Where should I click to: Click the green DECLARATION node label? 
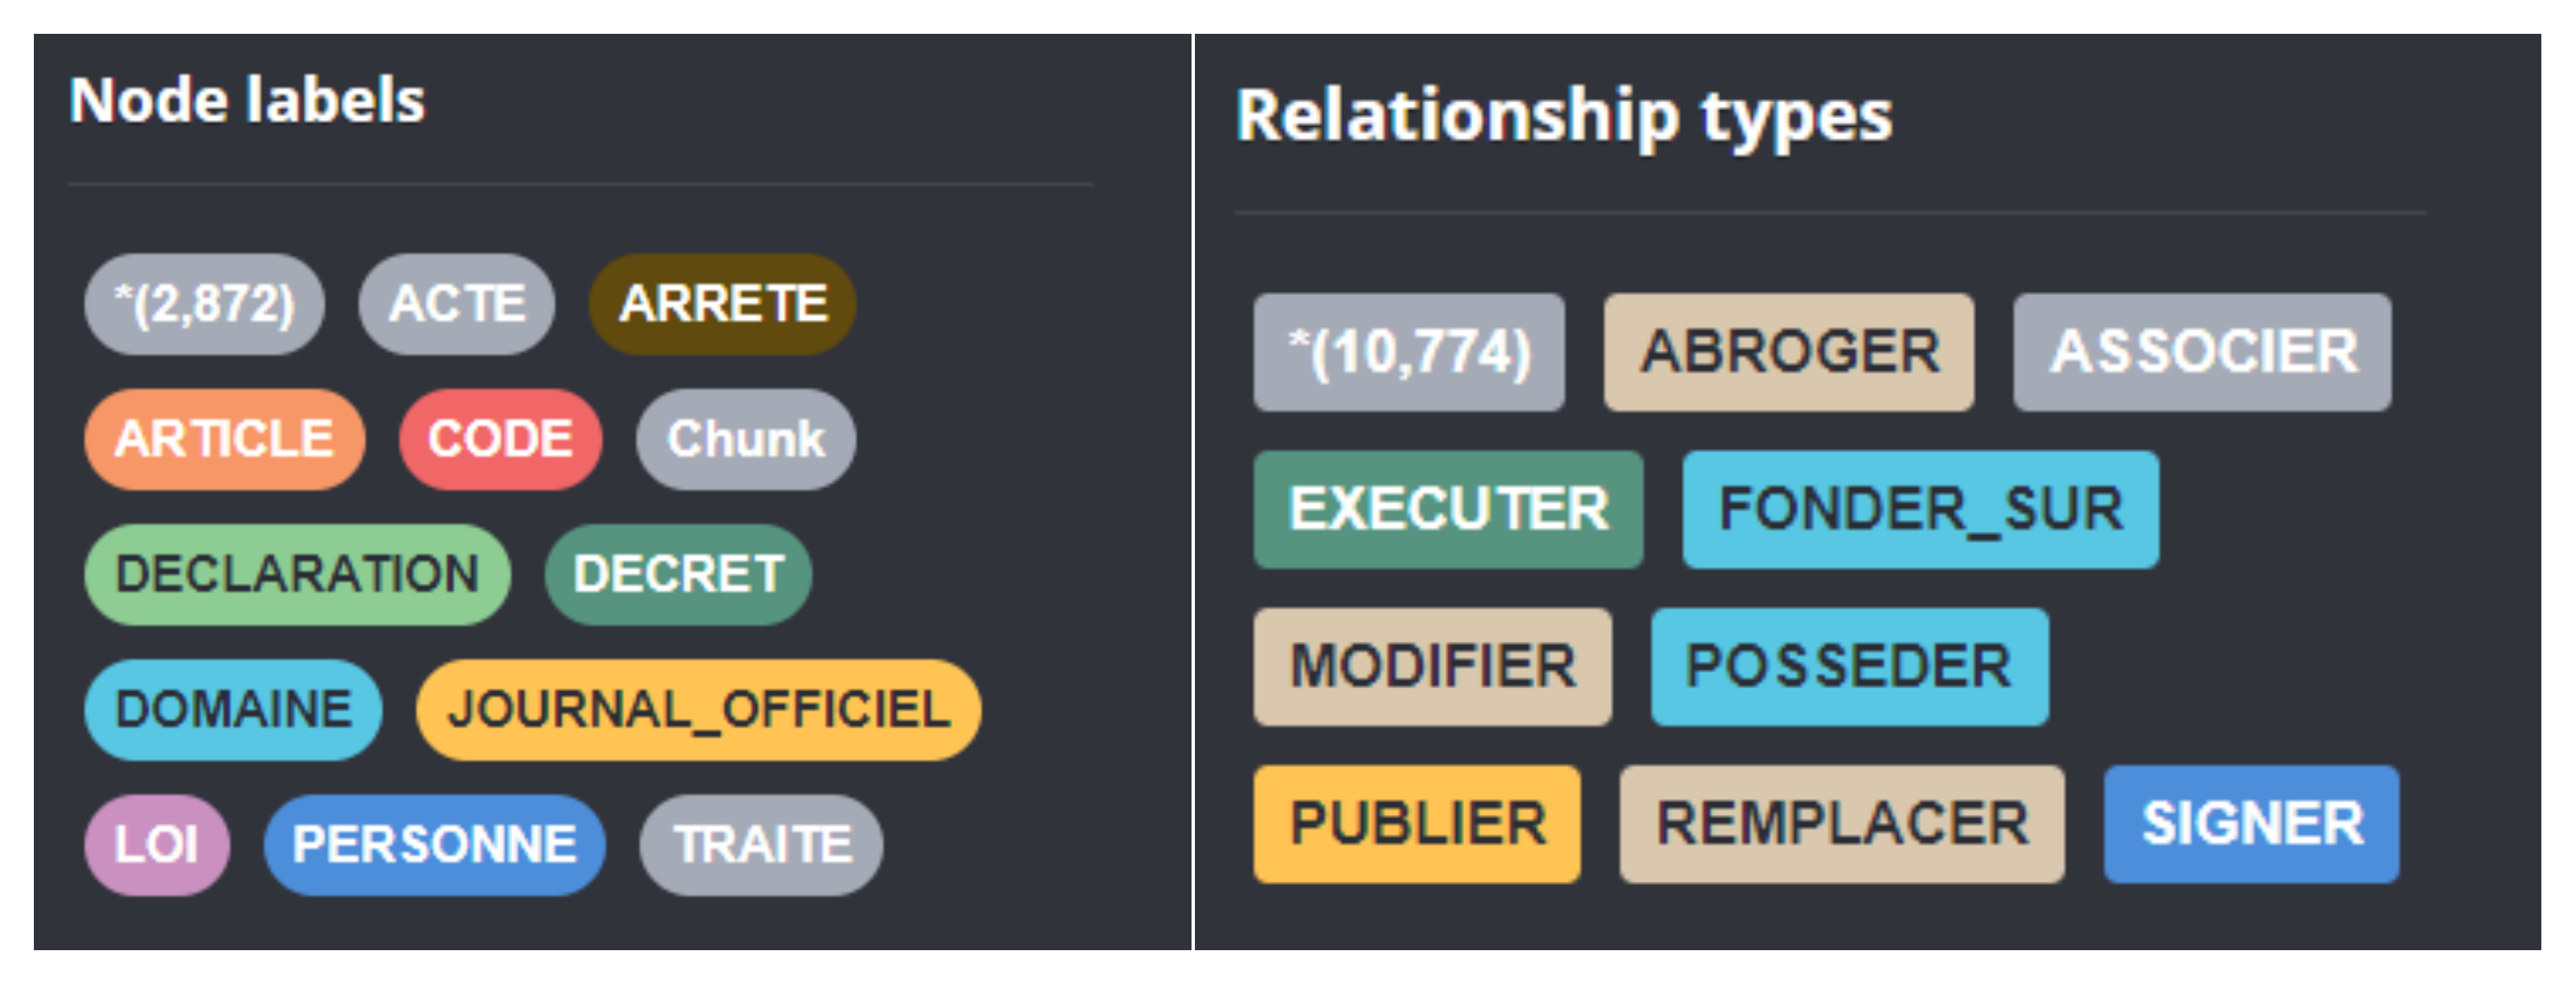[x=297, y=574]
